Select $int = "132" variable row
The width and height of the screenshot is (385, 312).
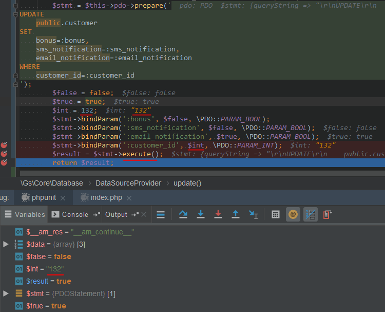tap(192, 269)
